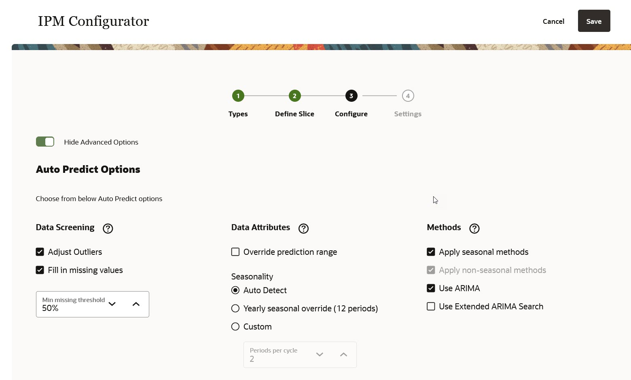This screenshot has height=380, width=631.
Task: Enable Use Extended ARIMA Search
Action: click(x=431, y=307)
